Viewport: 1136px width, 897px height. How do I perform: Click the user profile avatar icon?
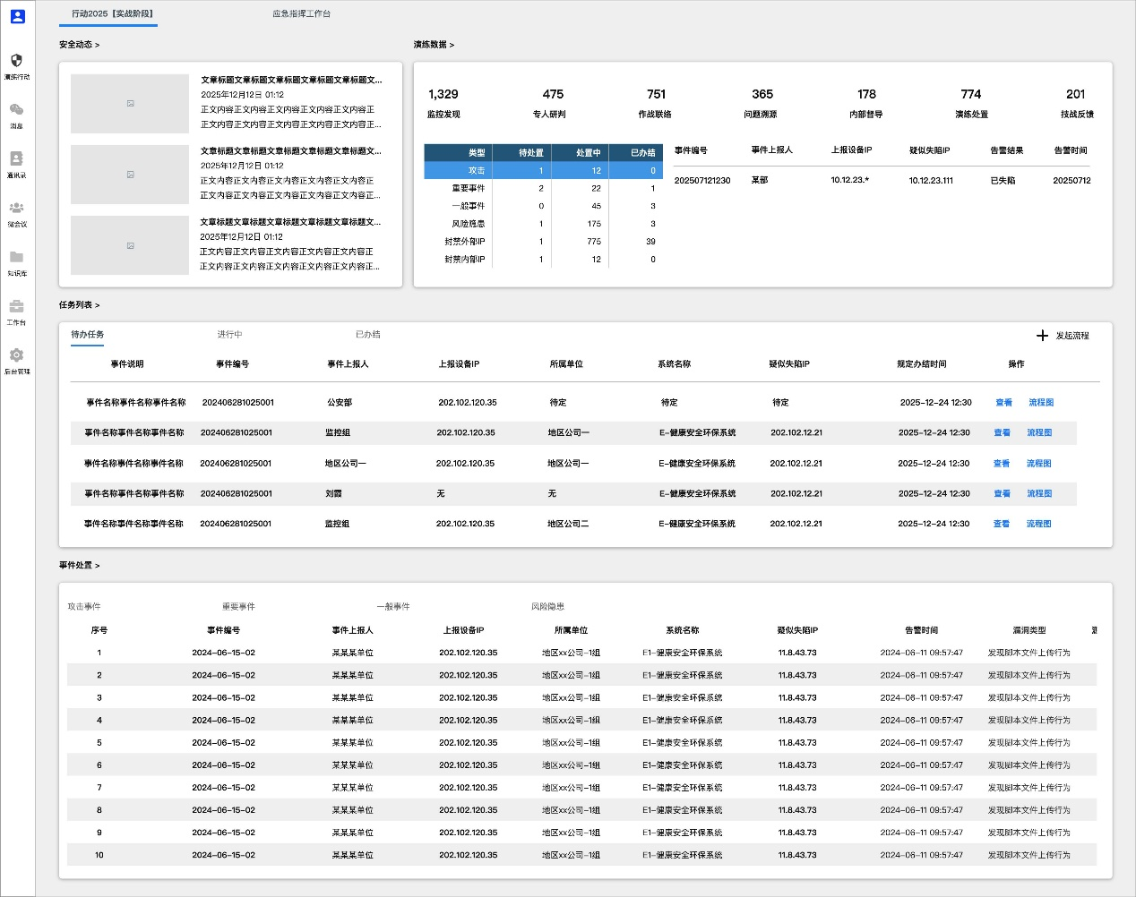point(17,16)
